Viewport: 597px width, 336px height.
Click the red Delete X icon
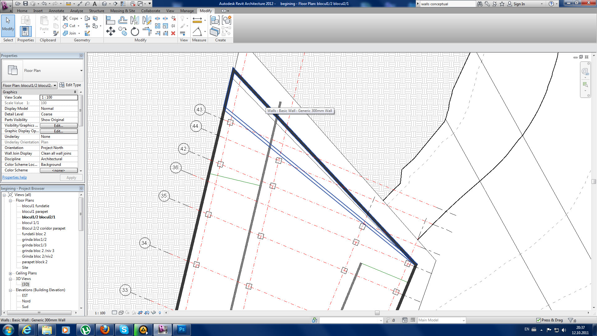click(x=173, y=33)
